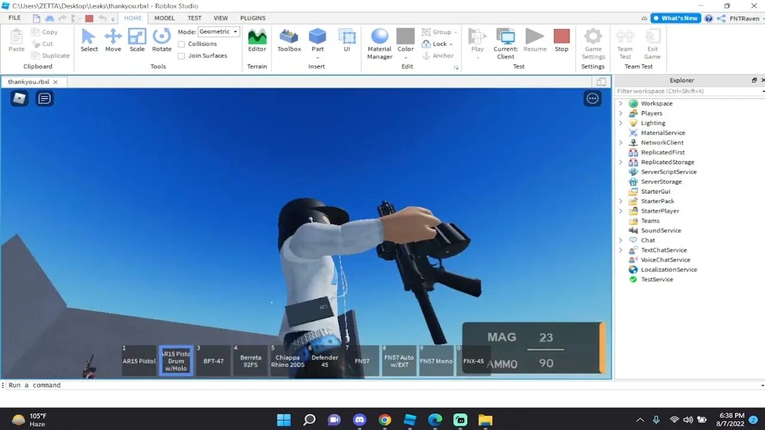Open File Explorer from the taskbar
Screen dimensions: 765x430
click(x=485, y=420)
